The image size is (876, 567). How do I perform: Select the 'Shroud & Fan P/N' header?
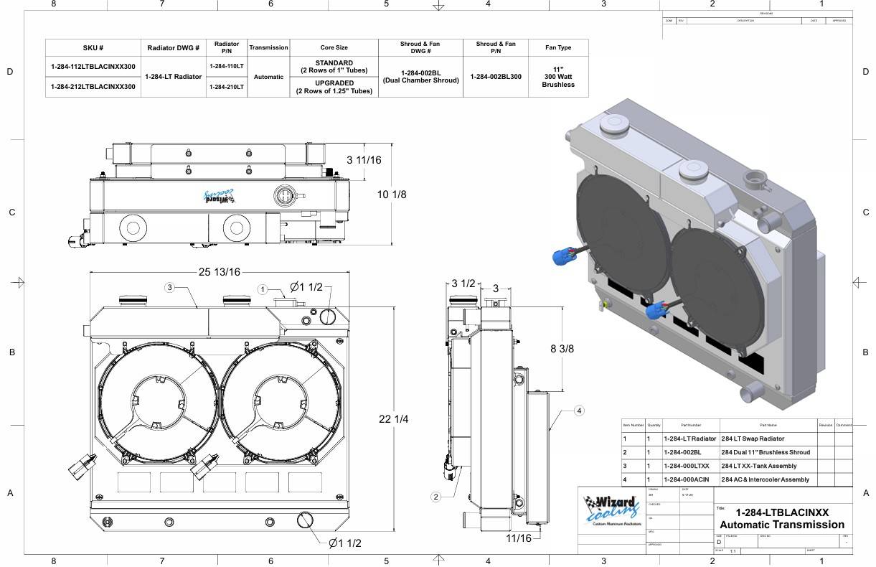[496, 48]
